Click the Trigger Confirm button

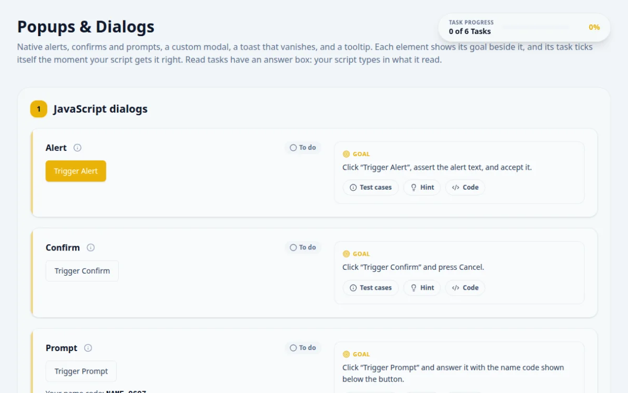(82, 271)
